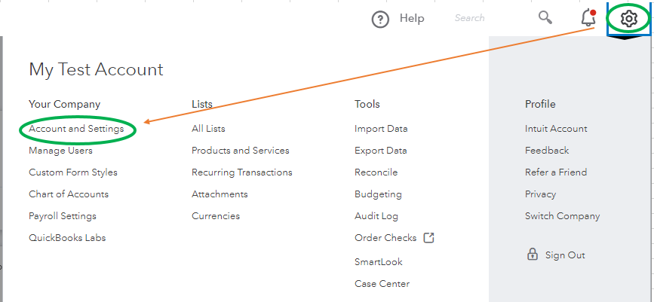Open Payroll Settings
Viewport: 654px width, 302px height.
tap(63, 216)
